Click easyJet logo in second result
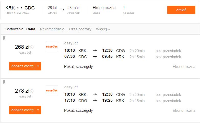This screenshot has width=201, height=123. click(x=52, y=91)
